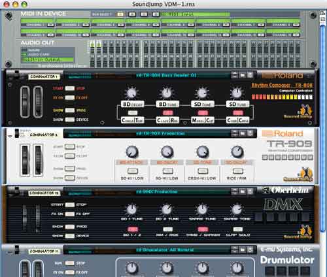
Task: Select bus A in Bus Select
Action: point(120,14)
